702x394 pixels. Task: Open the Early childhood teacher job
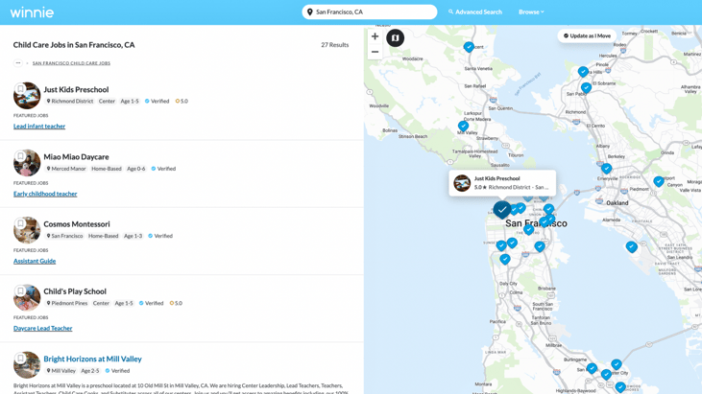click(x=45, y=194)
